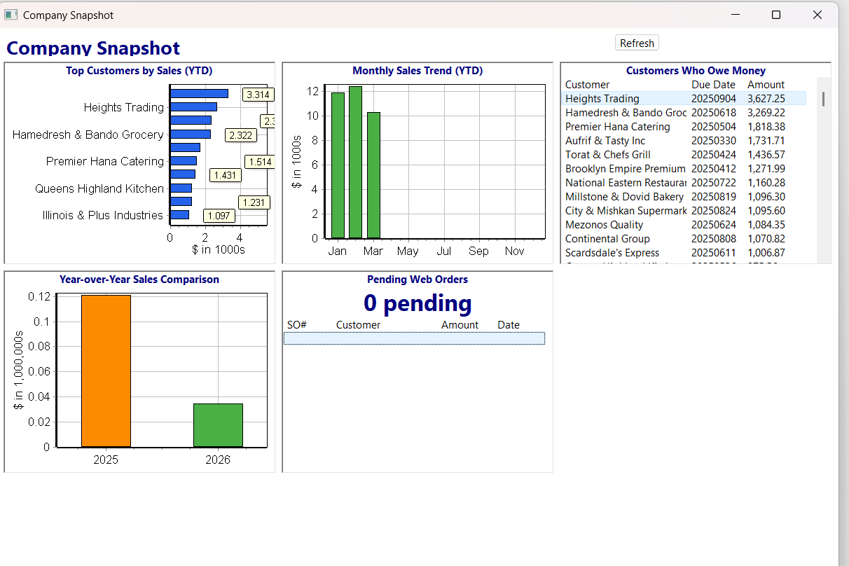
Task: Click the Amount column header to sort
Action: (x=766, y=84)
